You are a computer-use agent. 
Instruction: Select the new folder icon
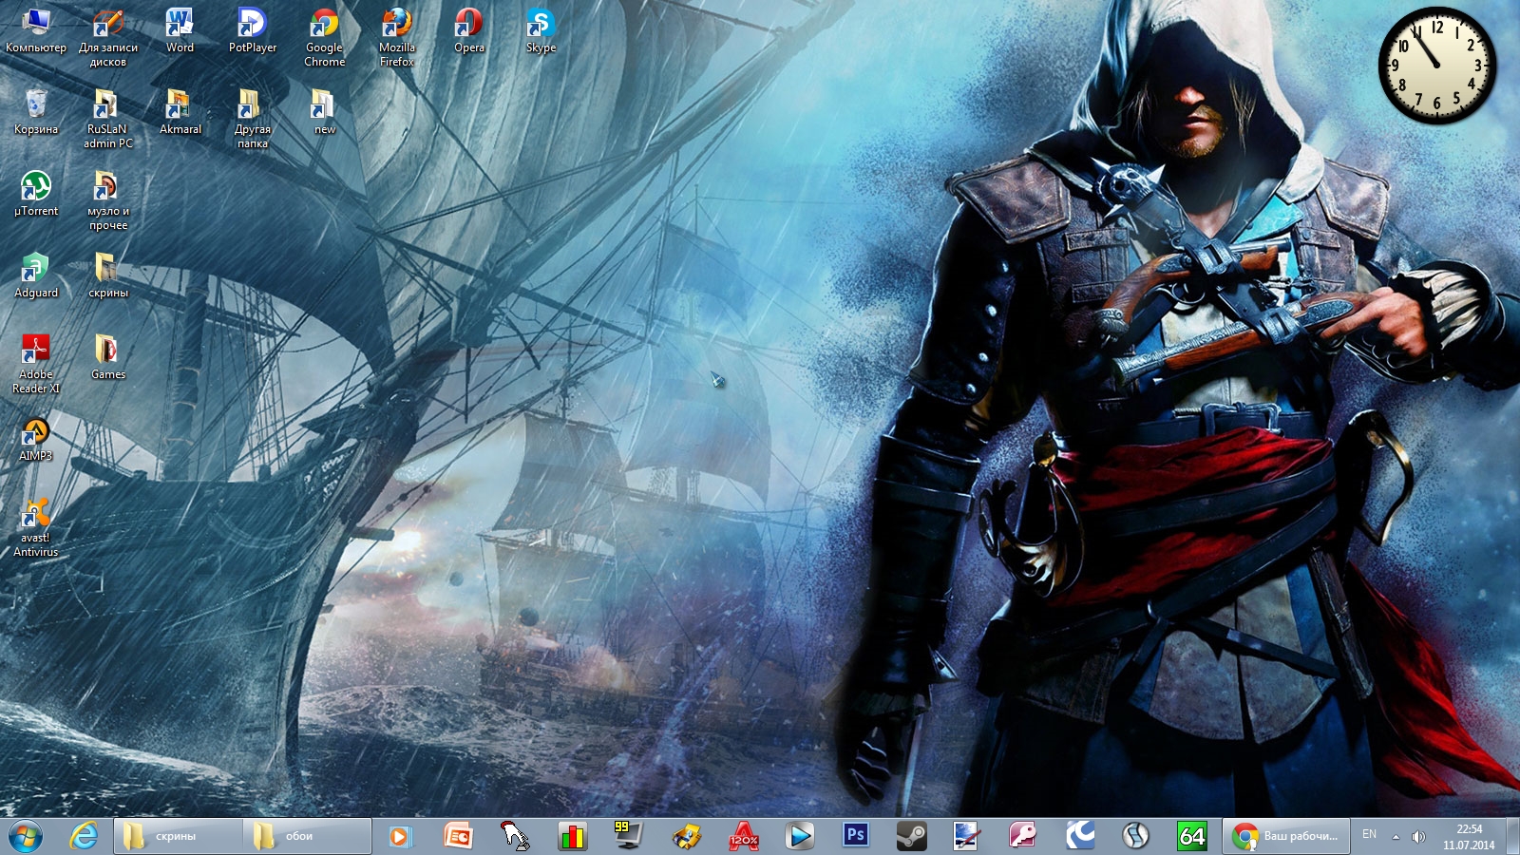(x=324, y=112)
